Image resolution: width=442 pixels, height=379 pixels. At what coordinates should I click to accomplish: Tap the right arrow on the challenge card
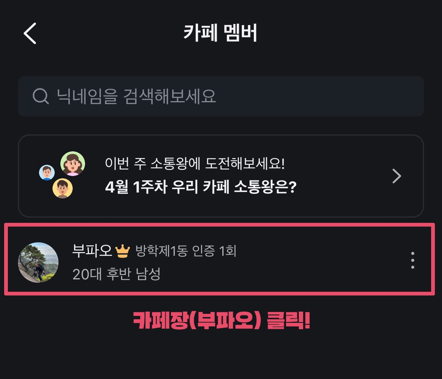tap(397, 176)
